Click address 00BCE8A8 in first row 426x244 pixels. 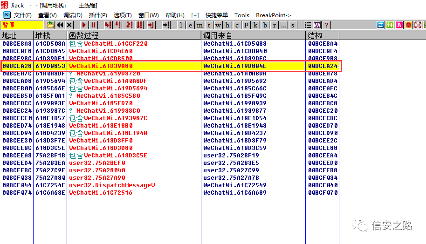(17, 44)
